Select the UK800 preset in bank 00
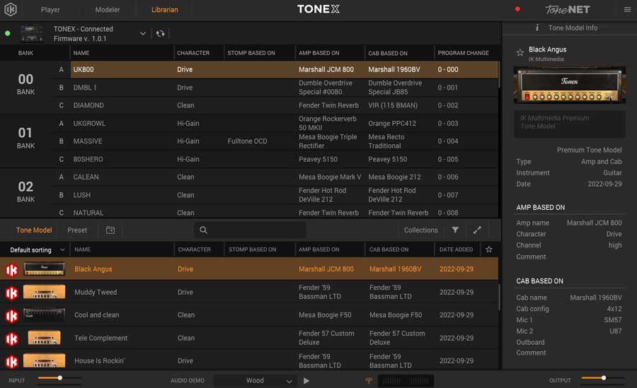This screenshot has width=637, height=388. (x=285, y=69)
